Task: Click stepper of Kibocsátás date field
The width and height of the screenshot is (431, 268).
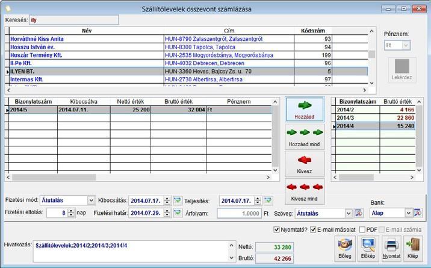Action: pos(167,201)
